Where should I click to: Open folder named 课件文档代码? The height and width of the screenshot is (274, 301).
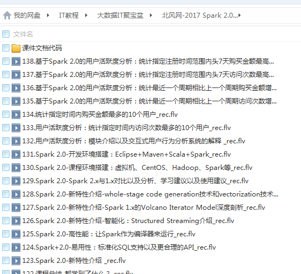coord(42,48)
